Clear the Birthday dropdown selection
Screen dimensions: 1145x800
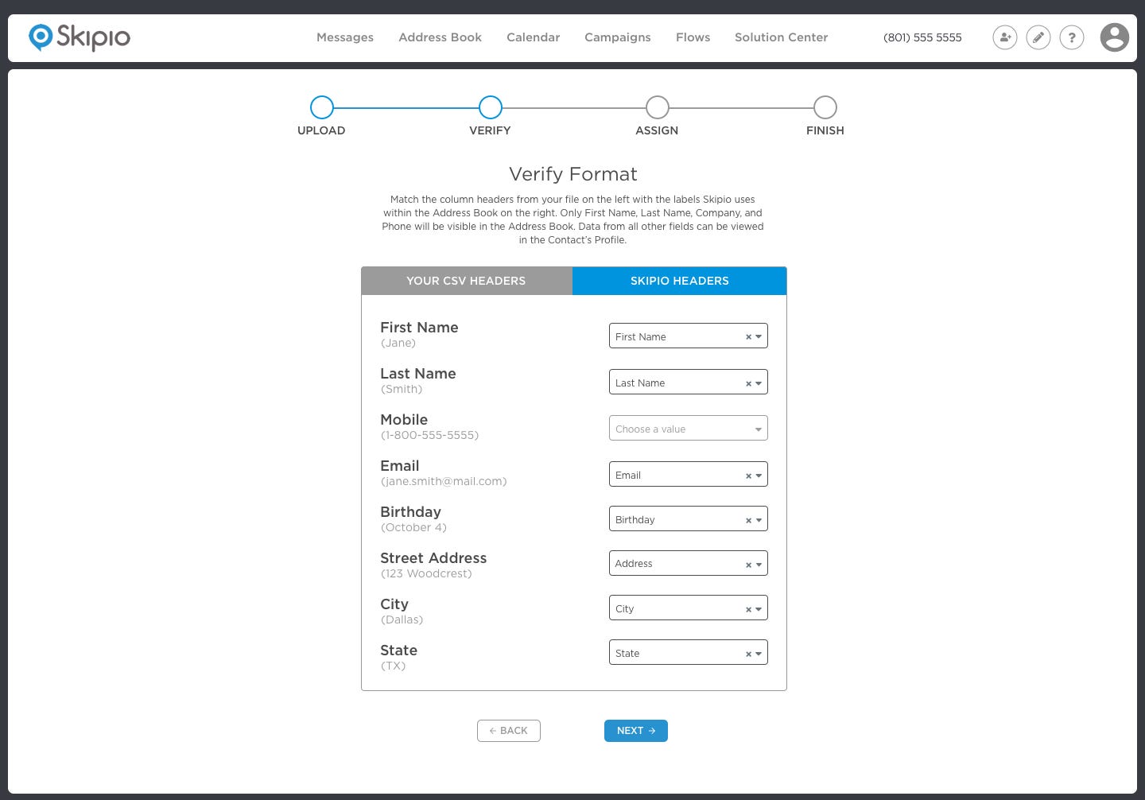(748, 520)
